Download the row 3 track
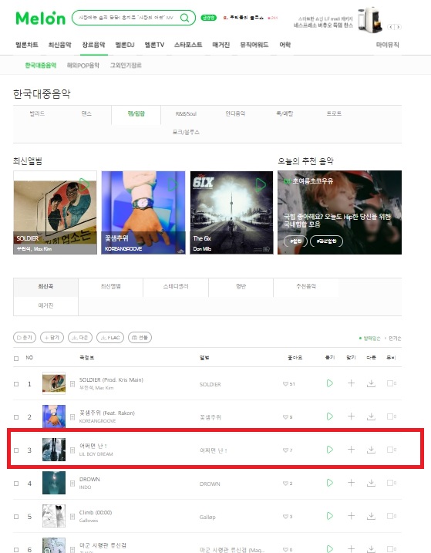This screenshot has width=431, height=553. tap(371, 450)
